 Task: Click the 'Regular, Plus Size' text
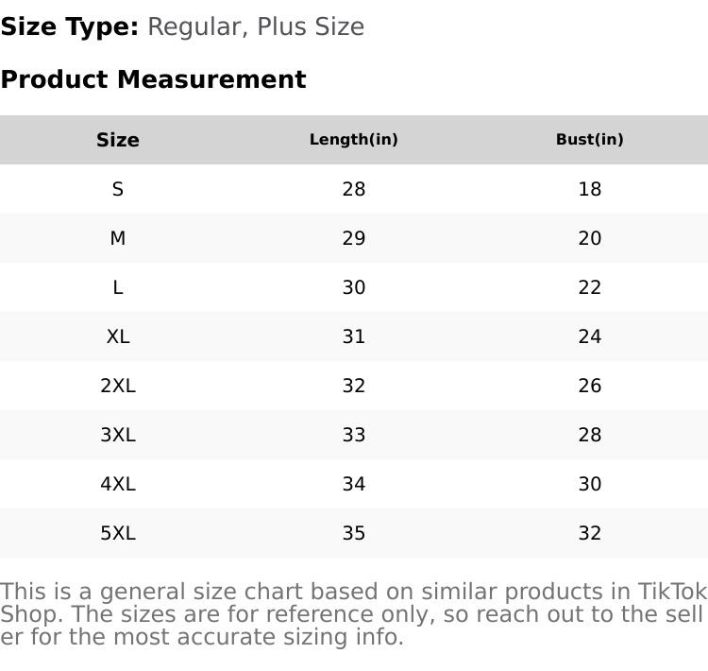click(x=256, y=26)
